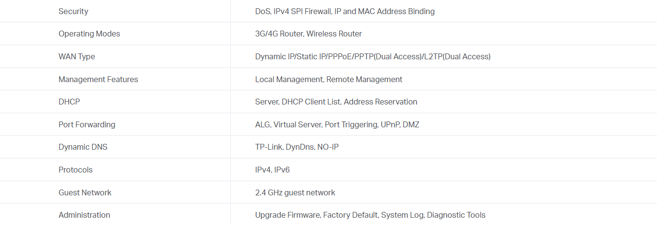Click the 2.4 GHz guest network text
Screen dimensions: 657x225
pos(295,192)
